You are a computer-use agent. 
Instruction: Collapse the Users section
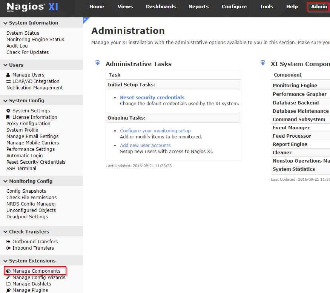[6, 65]
